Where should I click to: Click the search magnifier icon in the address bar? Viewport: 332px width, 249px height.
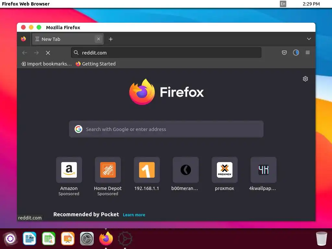(x=76, y=53)
